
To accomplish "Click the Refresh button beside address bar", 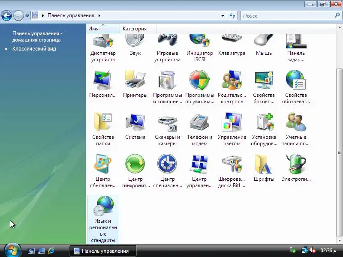I will pyautogui.click(x=232, y=16).
